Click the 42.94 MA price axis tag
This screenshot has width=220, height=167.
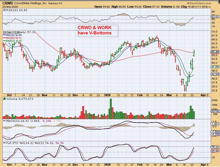click(x=215, y=74)
